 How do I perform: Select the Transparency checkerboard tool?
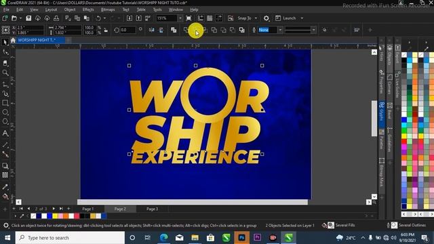[5, 175]
